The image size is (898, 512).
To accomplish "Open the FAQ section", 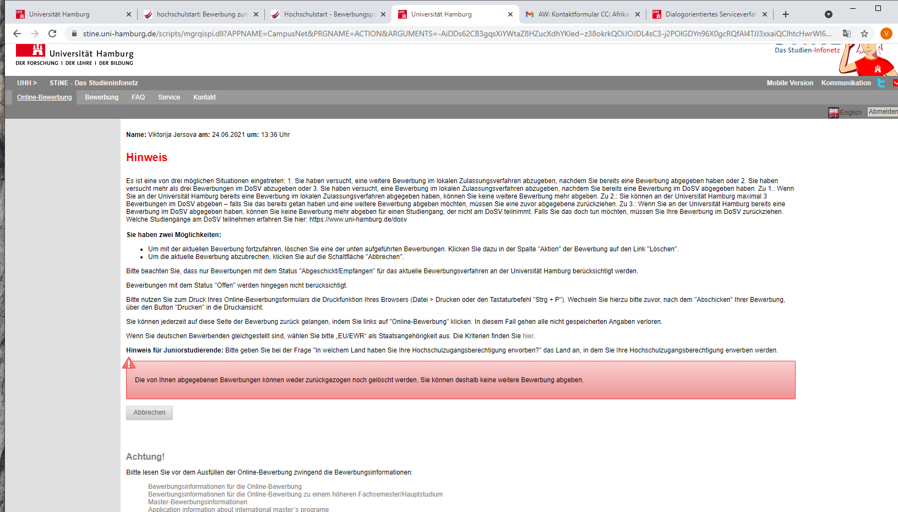I will 138,97.
